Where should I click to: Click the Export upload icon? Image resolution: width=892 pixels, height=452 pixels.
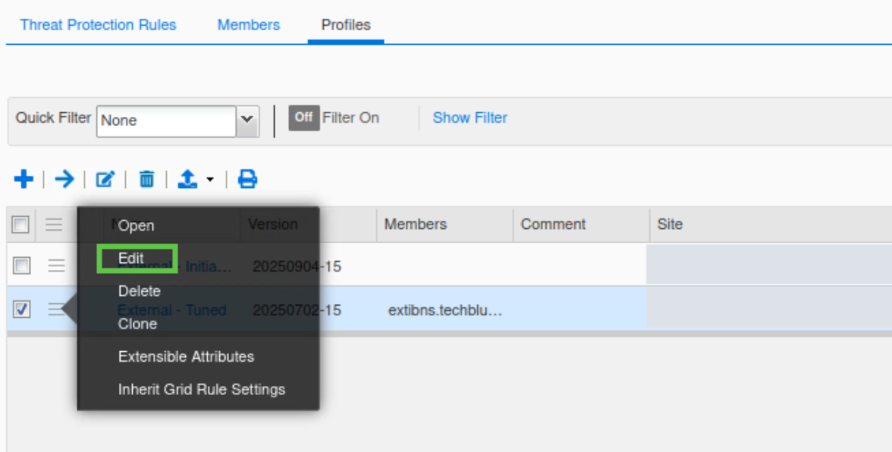pos(187,179)
